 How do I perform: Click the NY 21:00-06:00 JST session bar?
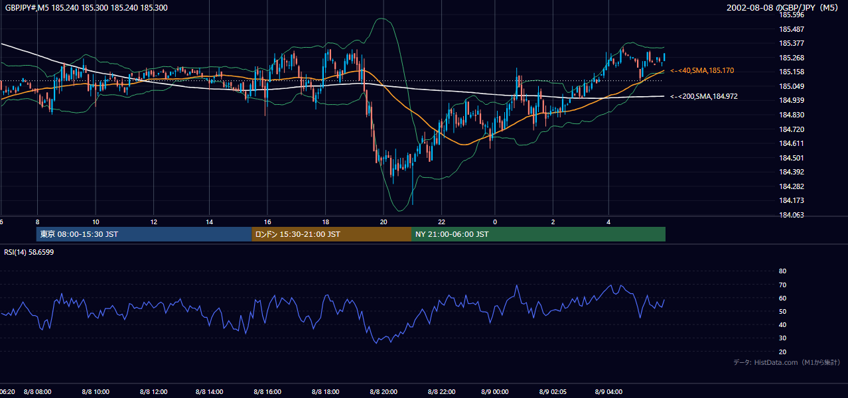point(538,234)
